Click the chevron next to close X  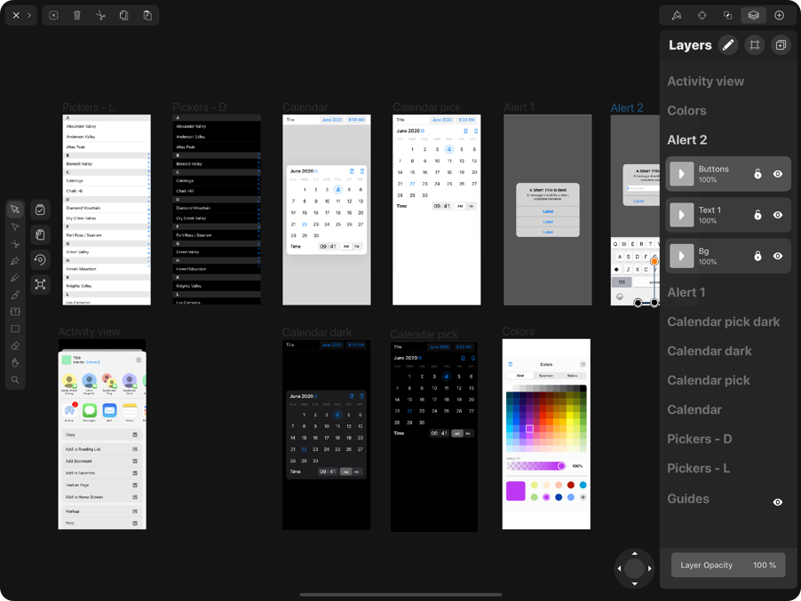click(x=29, y=15)
